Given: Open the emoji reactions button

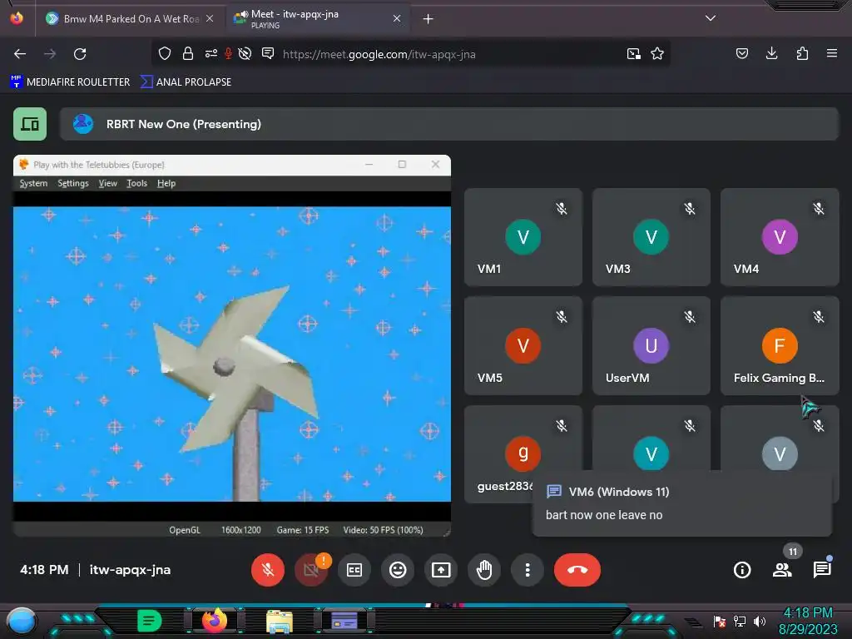Looking at the screenshot, I should click(398, 570).
